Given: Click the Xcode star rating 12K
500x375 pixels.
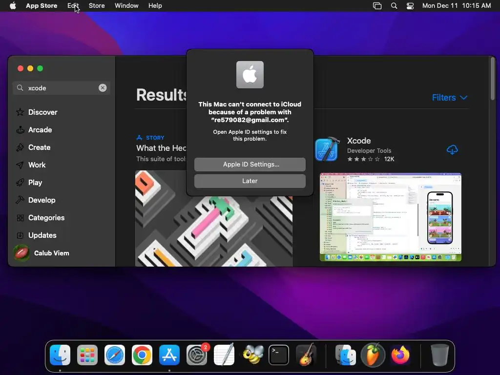Looking at the screenshot, I should tap(371, 159).
